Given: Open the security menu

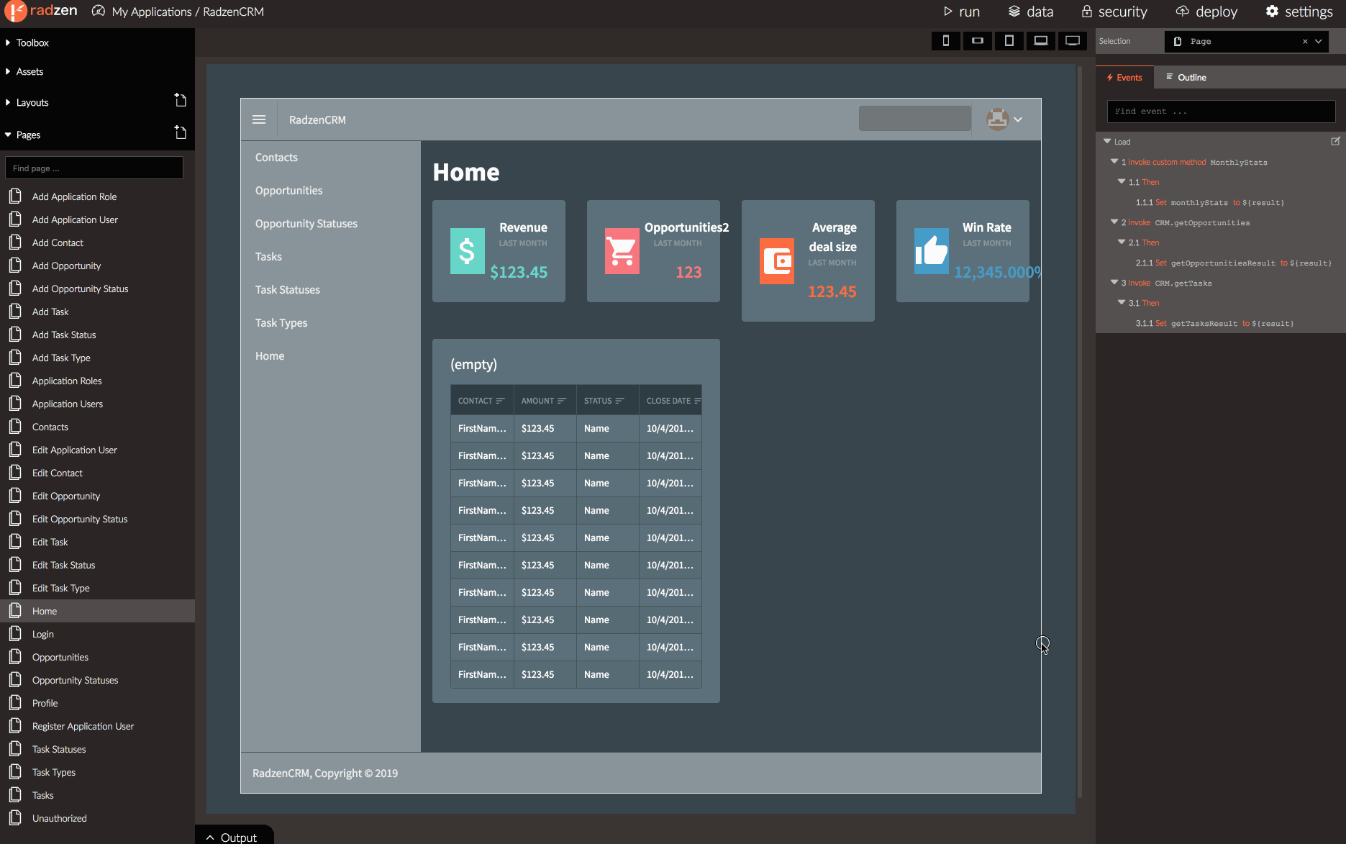Looking at the screenshot, I should pyautogui.click(x=1114, y=12).
